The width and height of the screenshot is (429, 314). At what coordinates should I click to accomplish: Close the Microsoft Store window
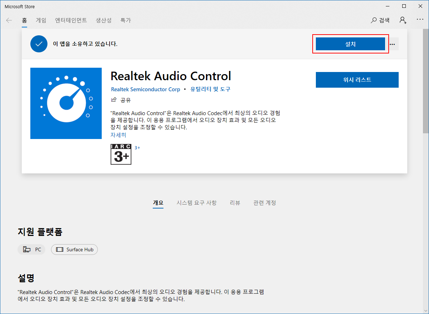click(420, 6)
